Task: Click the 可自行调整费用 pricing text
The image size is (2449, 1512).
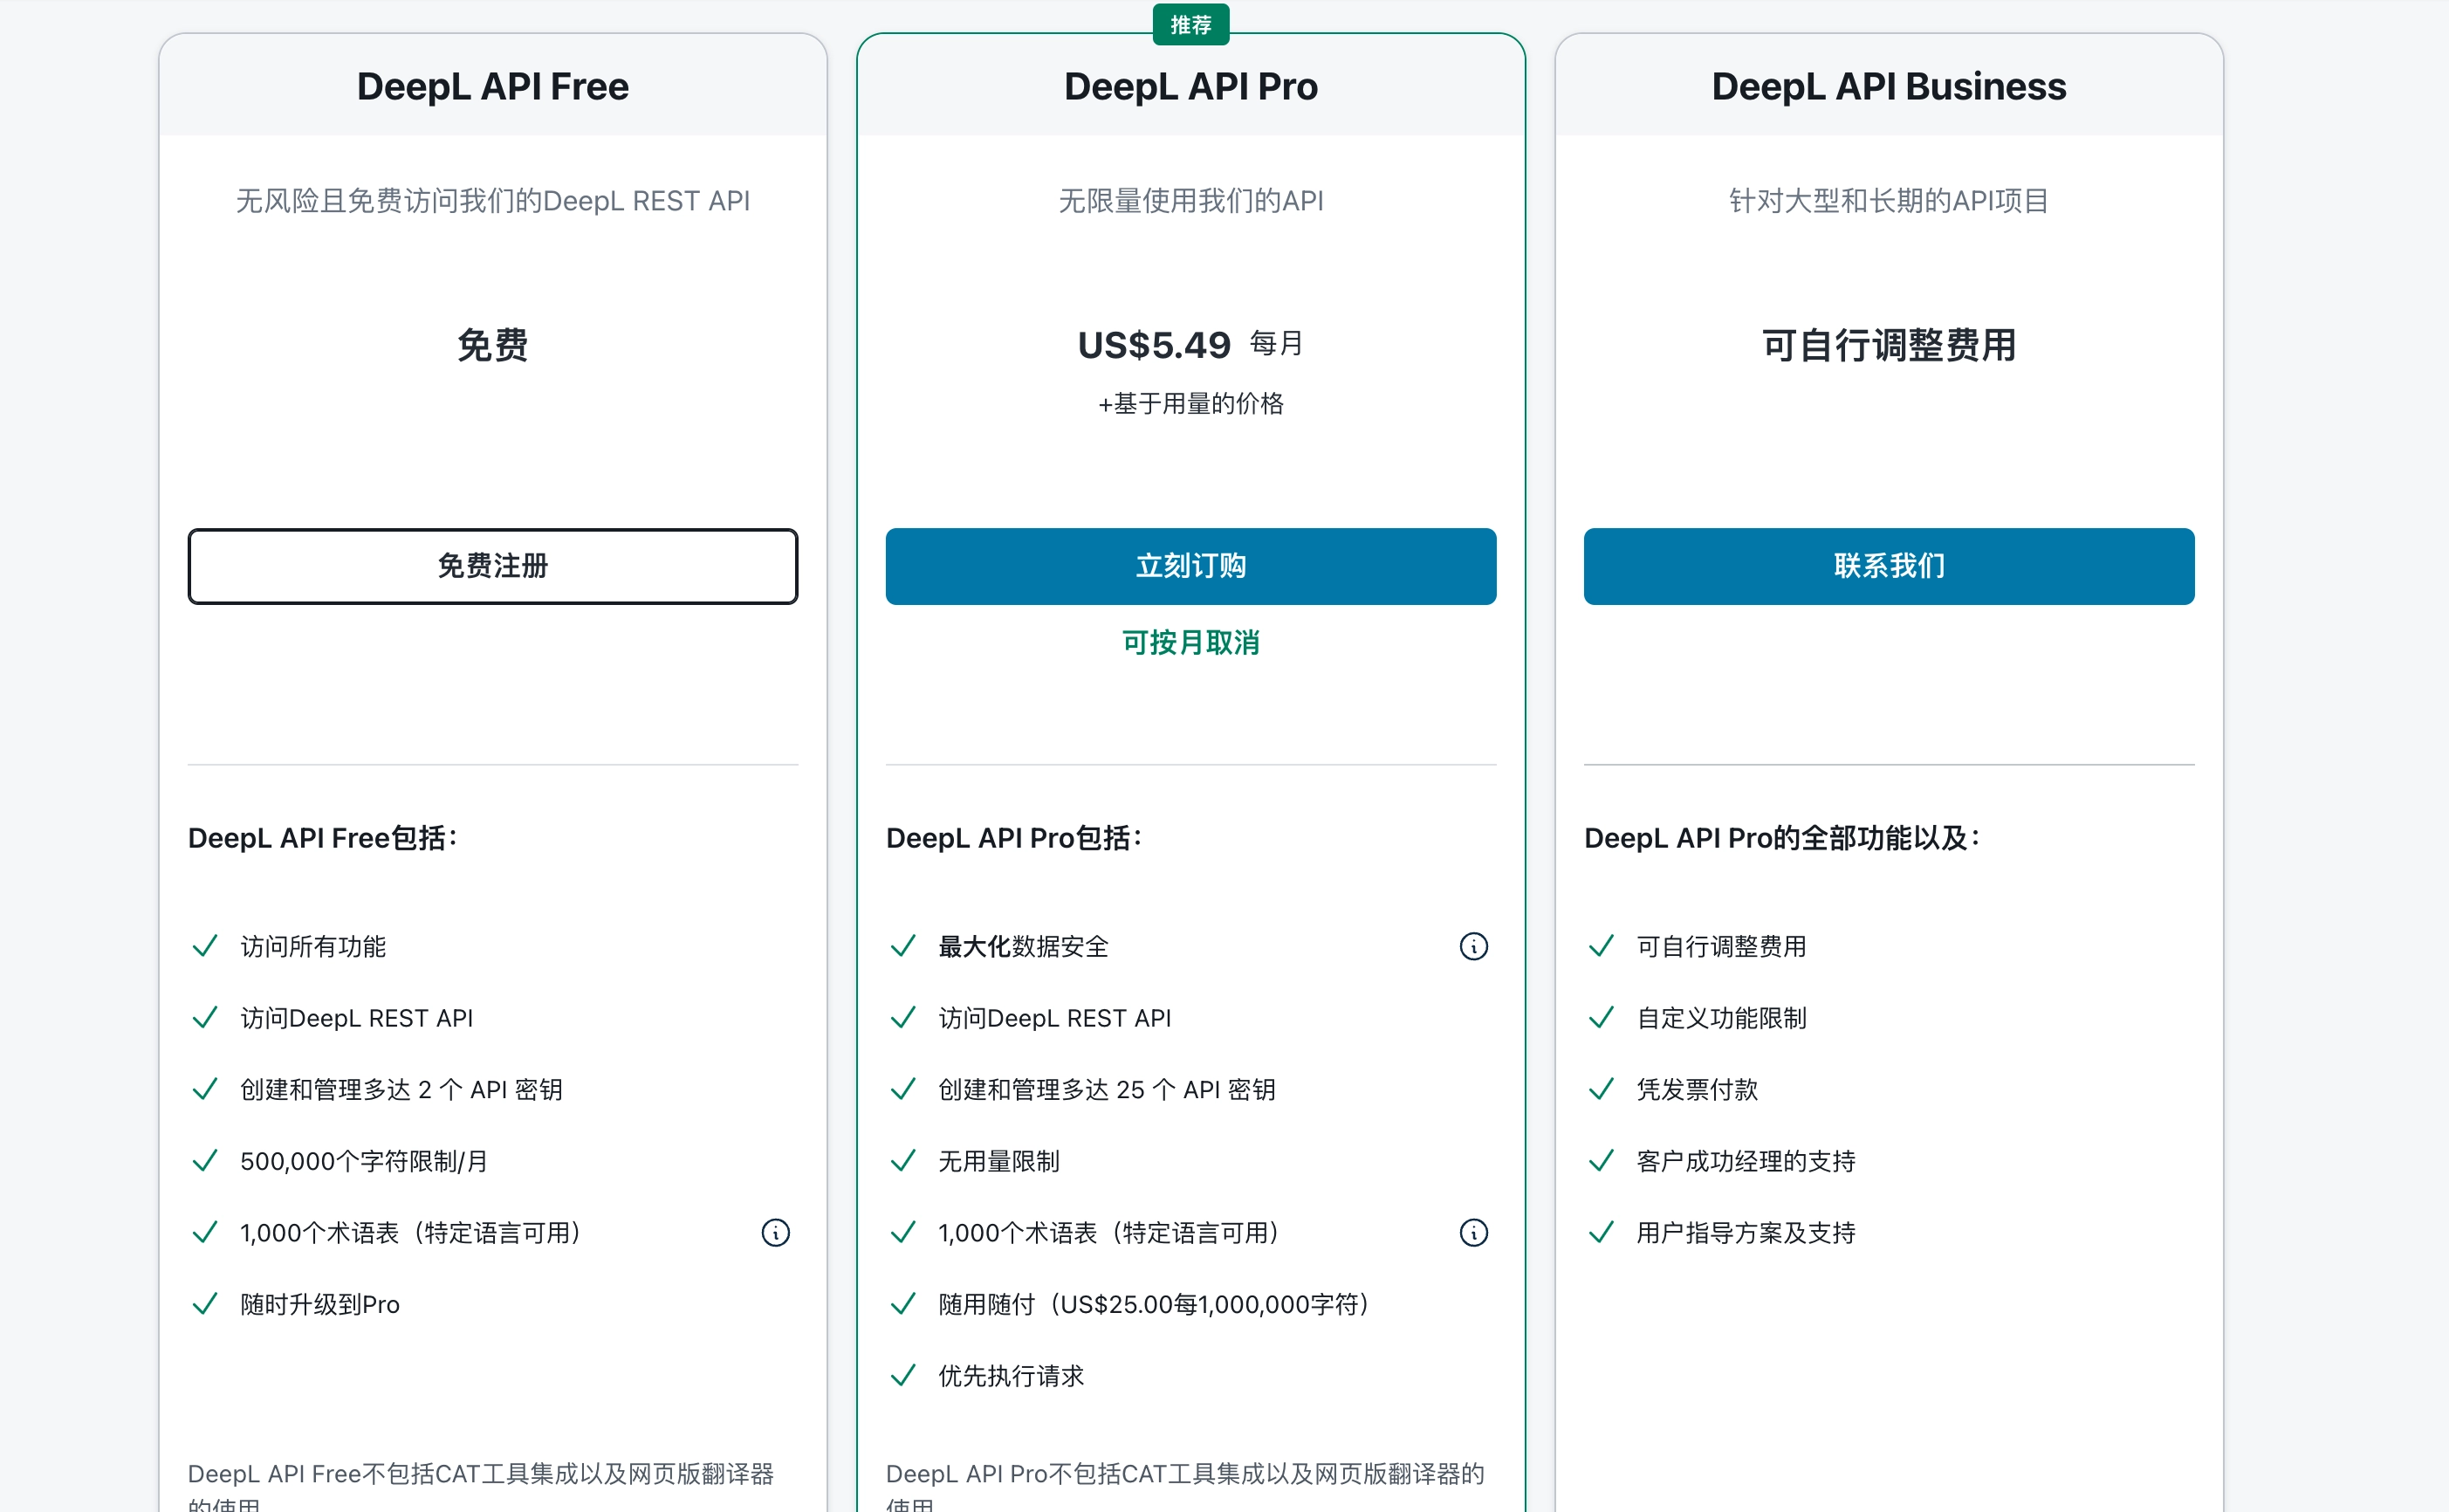Action: click(1888, 345)
